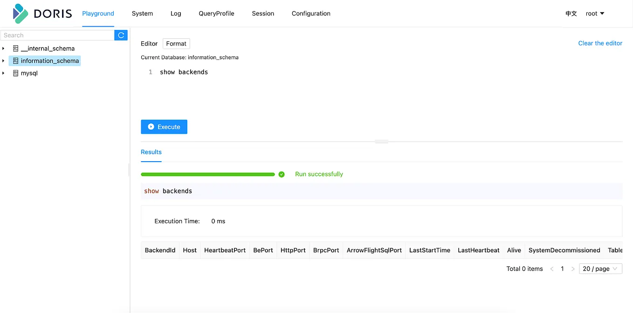Expand the __internal_schema tree node

(4, 48)
